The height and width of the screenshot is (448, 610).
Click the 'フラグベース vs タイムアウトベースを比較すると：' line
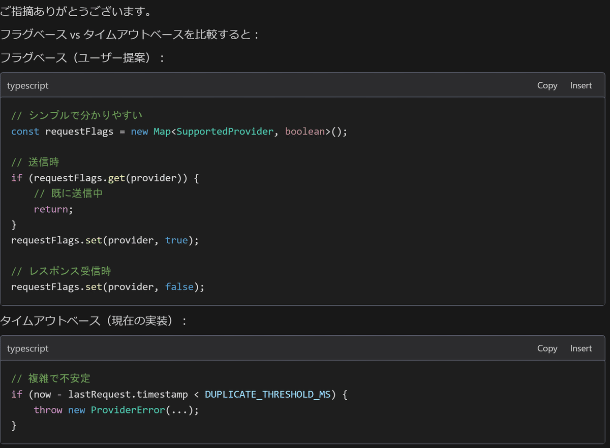click(x=130, y=35)
